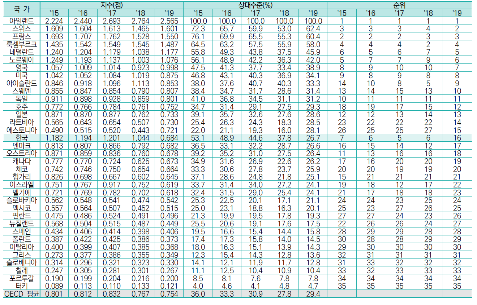Click 프랑스's index value 1.762

point(111,36)
